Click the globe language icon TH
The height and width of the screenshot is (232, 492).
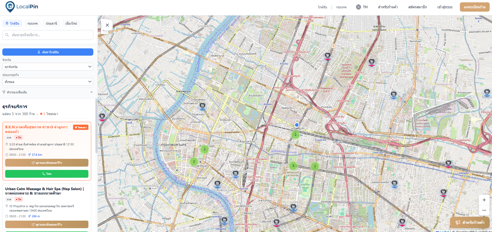click(x=362, y=7)
